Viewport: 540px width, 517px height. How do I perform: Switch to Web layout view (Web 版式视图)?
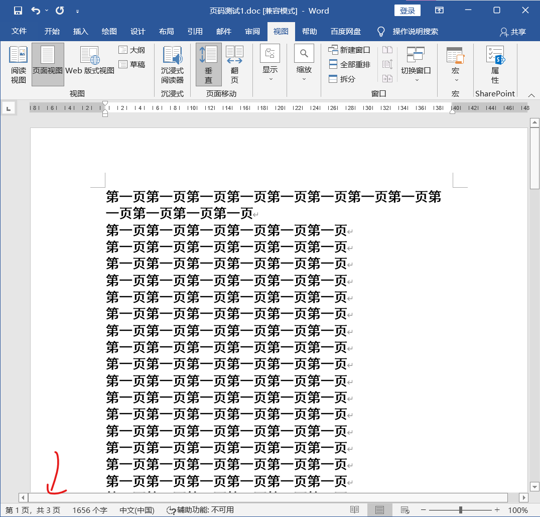[90, 61]
